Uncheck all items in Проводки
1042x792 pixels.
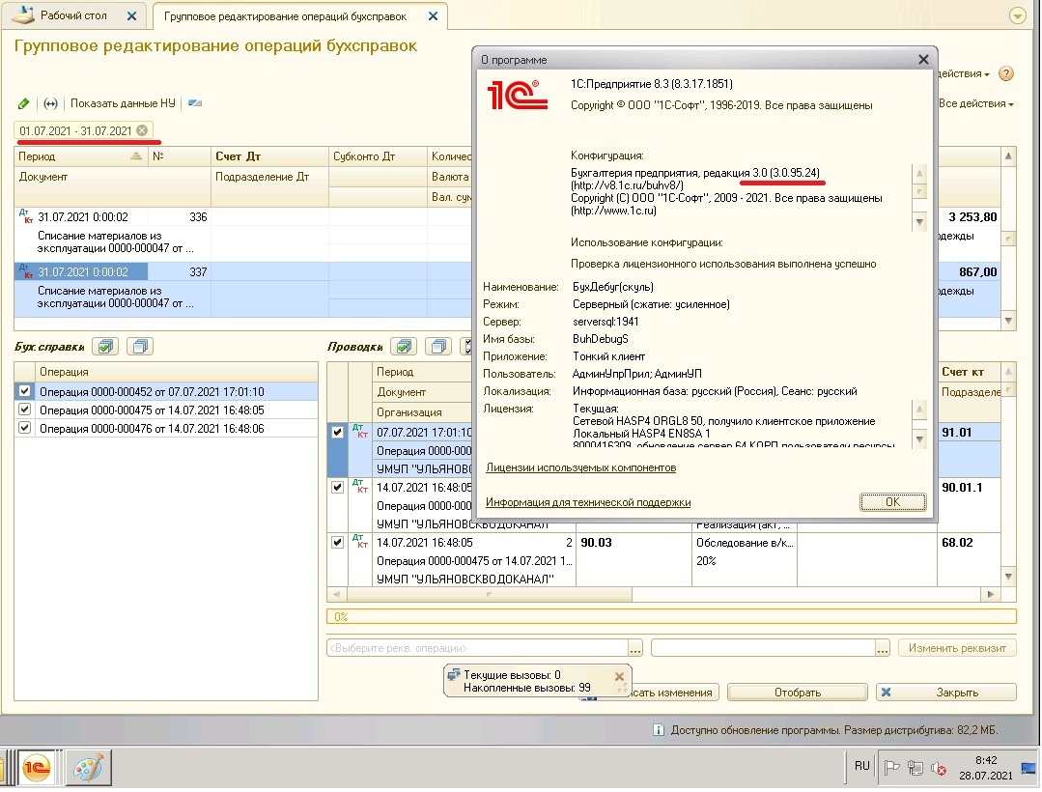coord(437,346)
